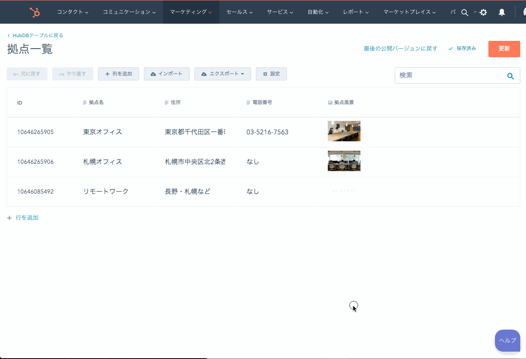Screen dimensions: 526x359
Task: Expand the エクスポート dropdown
Action: tap(222, 74)
